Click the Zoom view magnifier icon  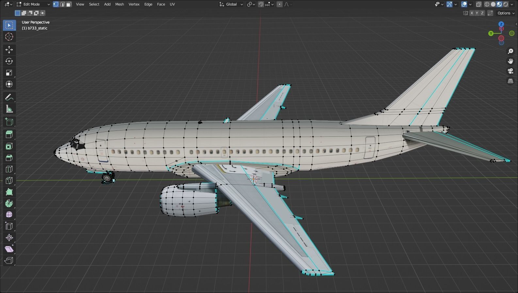pyautogui.click(x=510, y=51)
